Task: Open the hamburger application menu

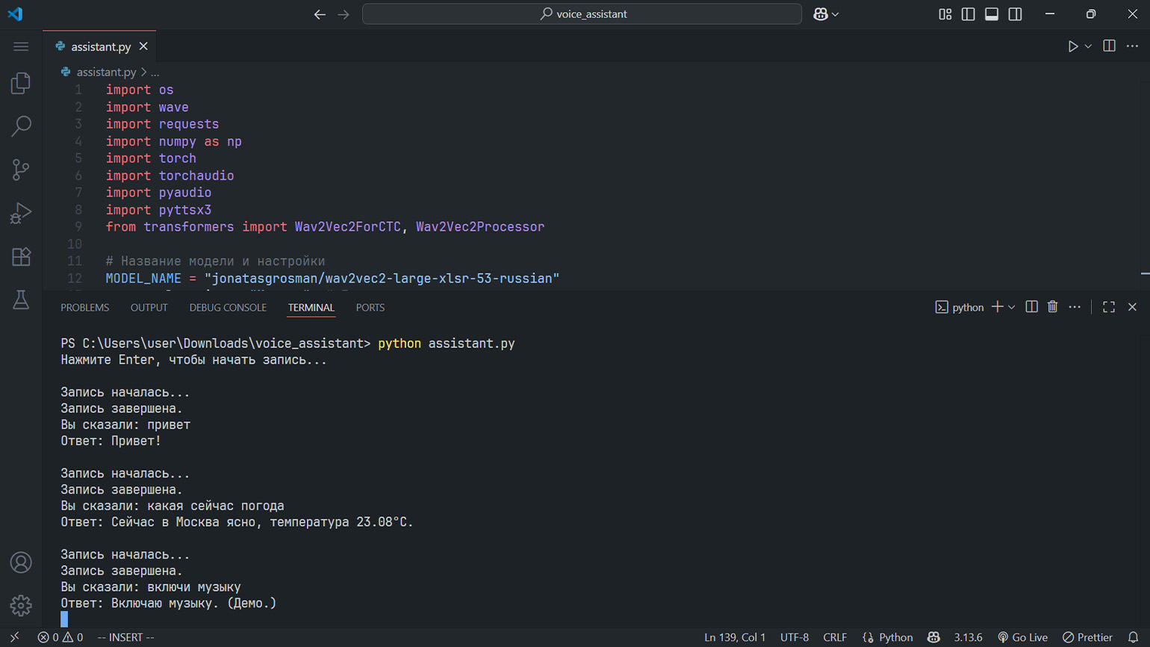Action: point(21,46)
